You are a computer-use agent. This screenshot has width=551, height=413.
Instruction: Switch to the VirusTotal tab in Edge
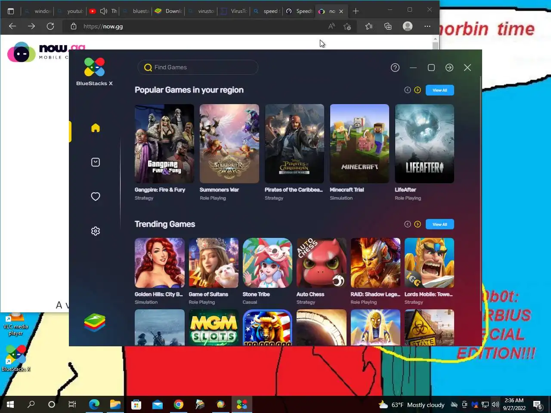pyautogui.click(x=233, y=11)
